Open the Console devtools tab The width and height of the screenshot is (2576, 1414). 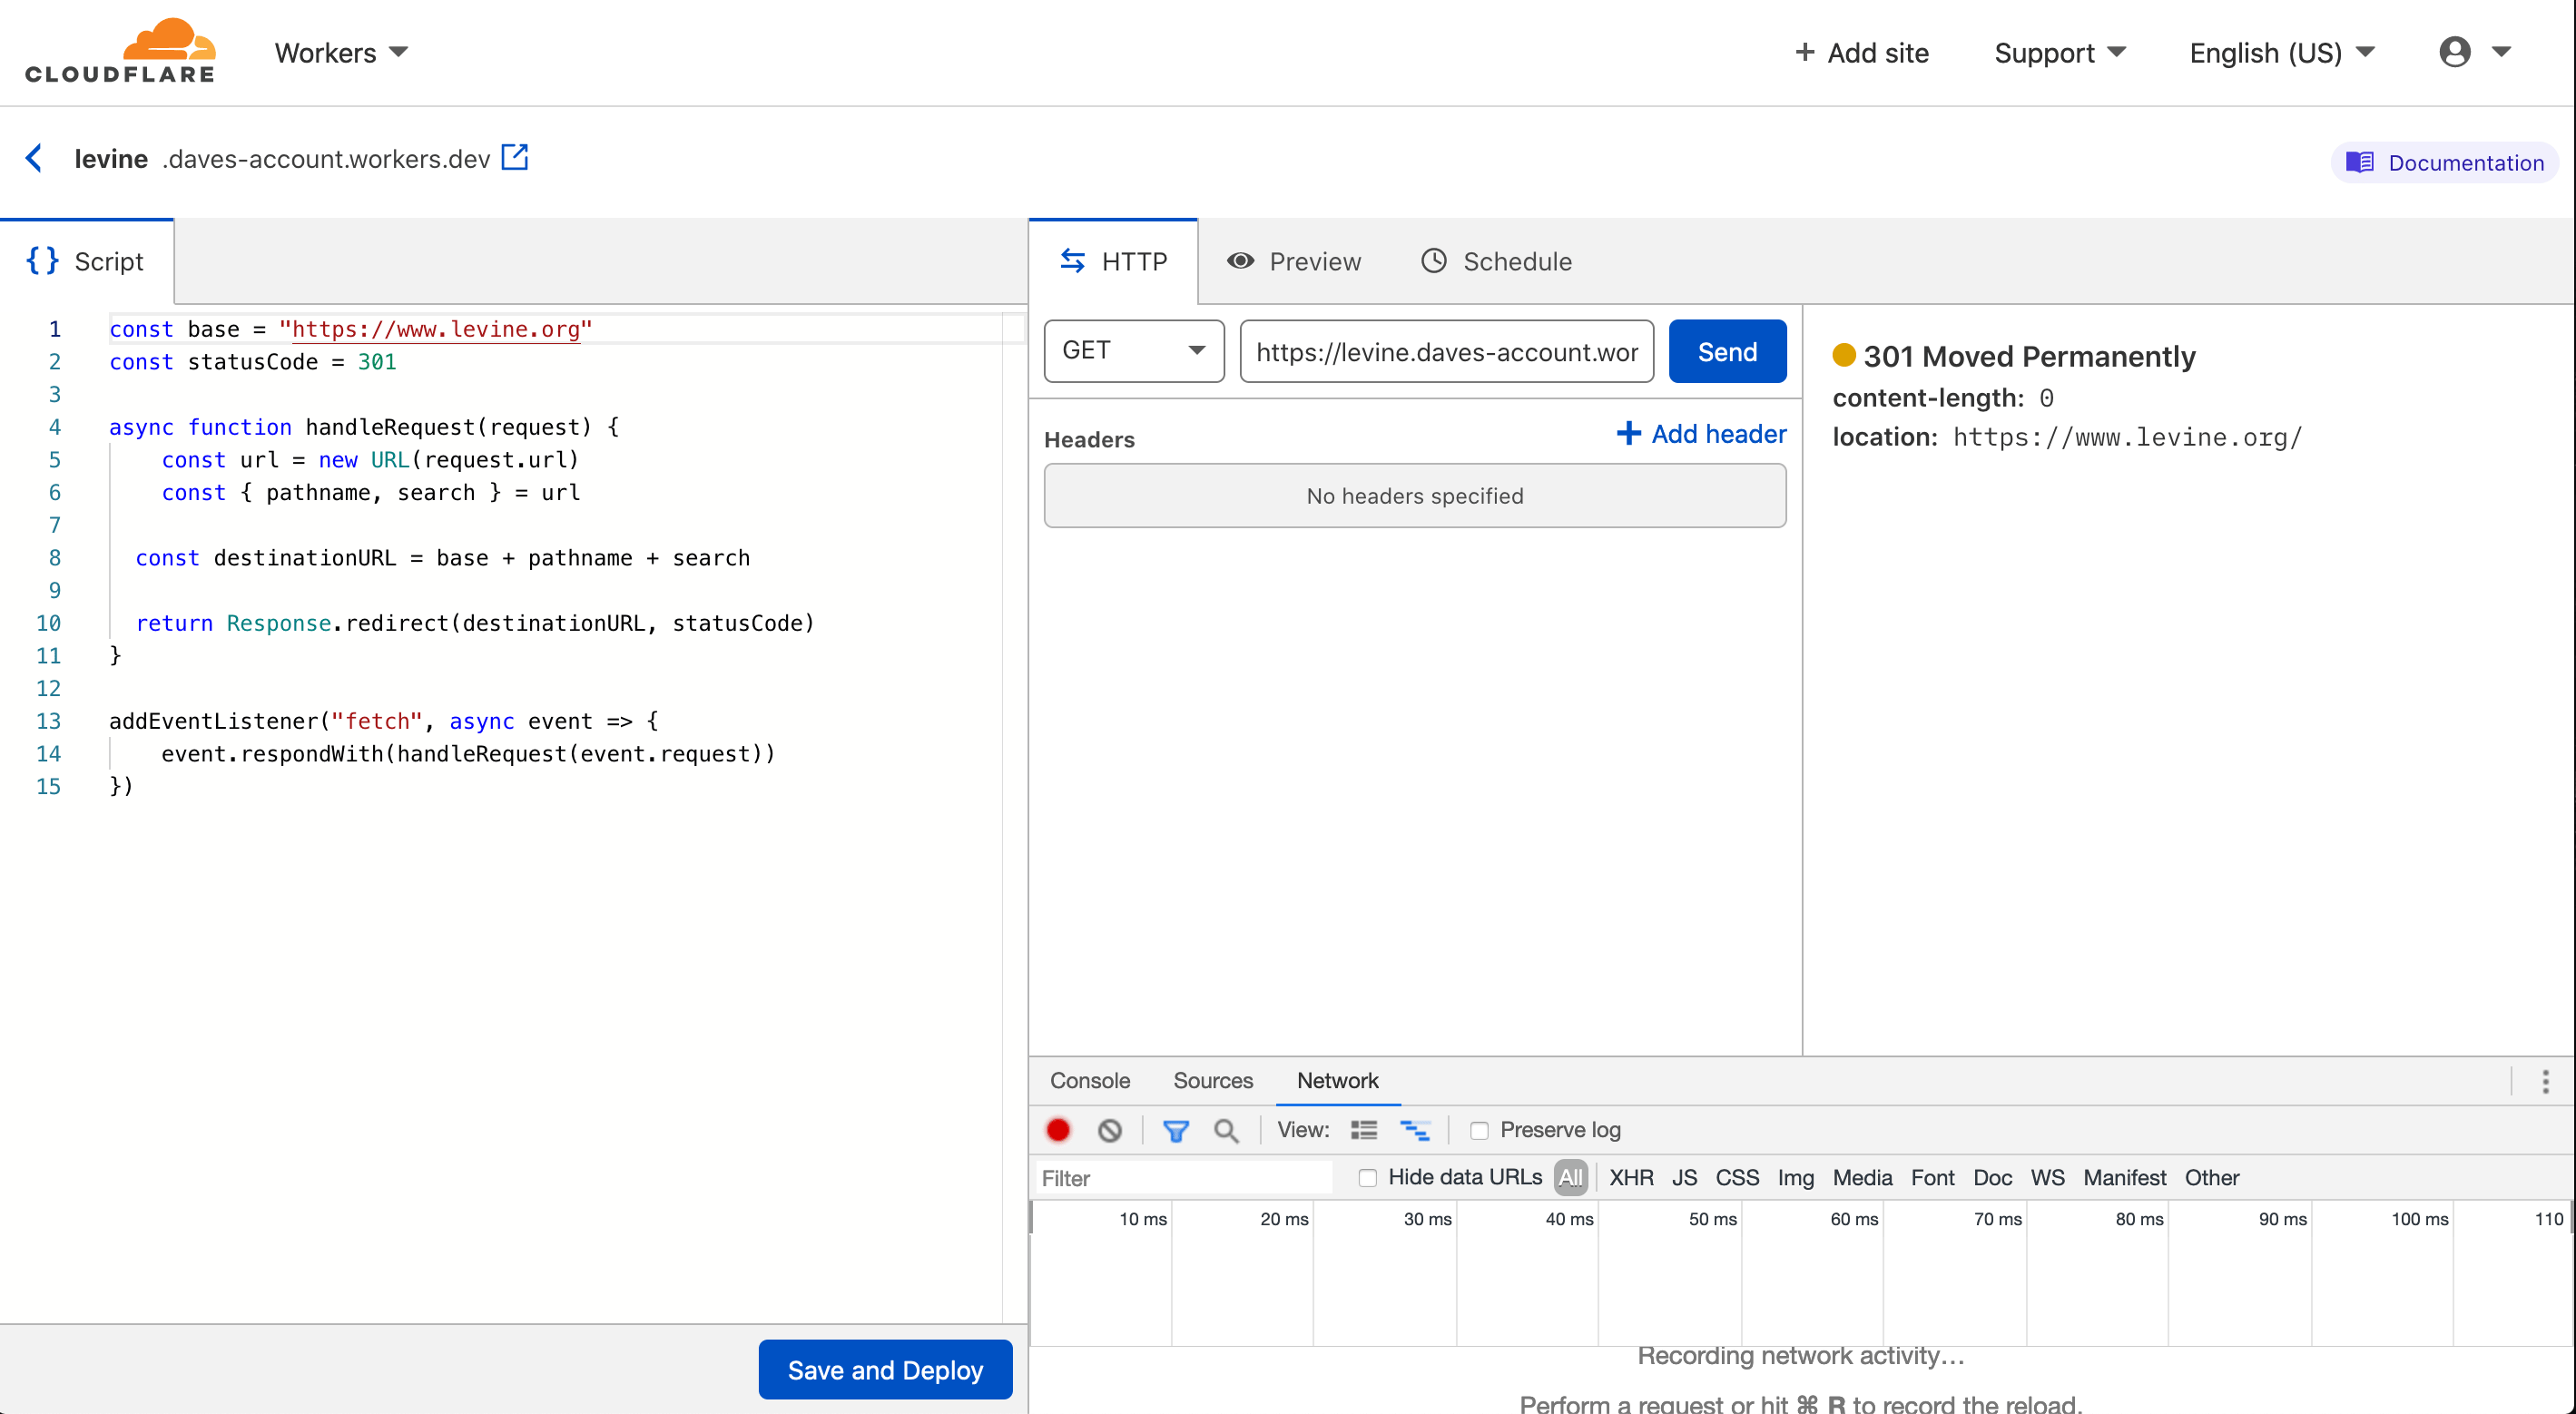(1089, 1080)
